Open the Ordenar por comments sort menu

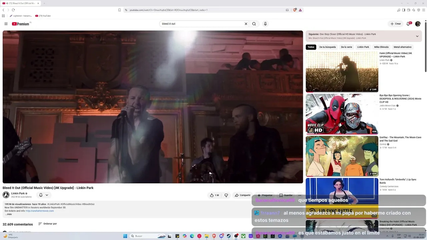(47, 224)
